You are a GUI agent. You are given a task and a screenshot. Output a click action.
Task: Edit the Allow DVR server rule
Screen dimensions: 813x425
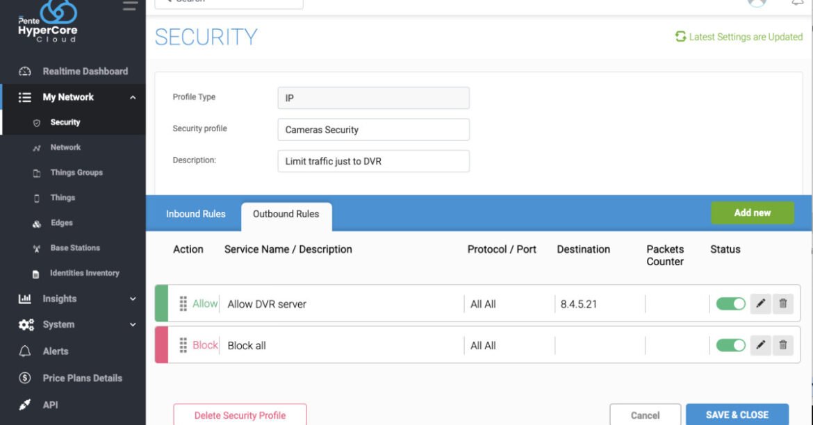point(761,303)
